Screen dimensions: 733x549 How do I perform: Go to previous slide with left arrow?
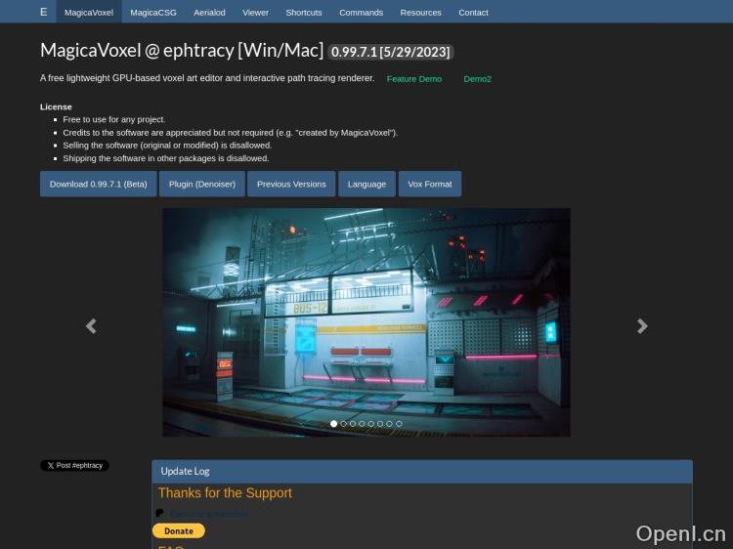(91, 326)
